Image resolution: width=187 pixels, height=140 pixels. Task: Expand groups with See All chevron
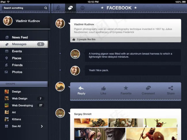[x=42, y=126]
